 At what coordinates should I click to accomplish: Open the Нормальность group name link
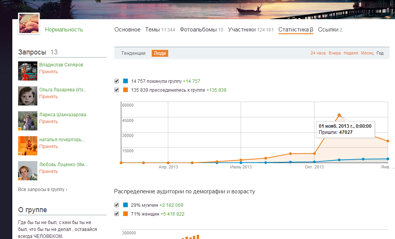tap(64, 30)
